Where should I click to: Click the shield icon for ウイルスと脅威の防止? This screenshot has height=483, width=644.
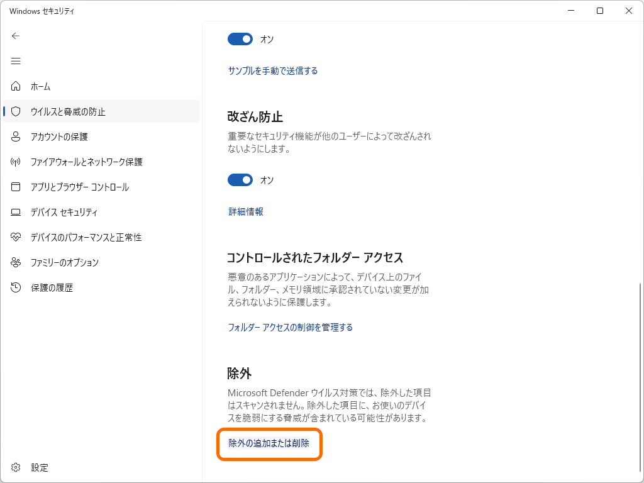16,111
